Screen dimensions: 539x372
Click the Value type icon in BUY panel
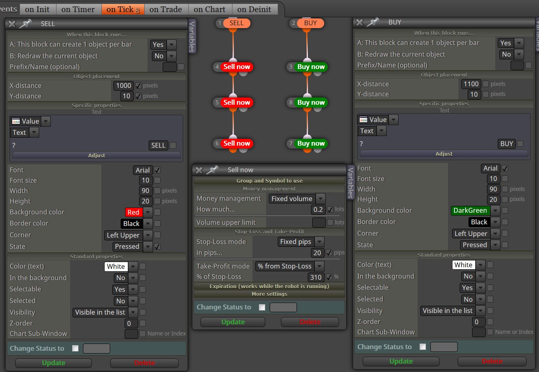(x=363, y=120)
